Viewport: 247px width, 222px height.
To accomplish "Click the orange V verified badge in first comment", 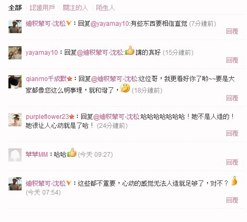I will point(68,23).
